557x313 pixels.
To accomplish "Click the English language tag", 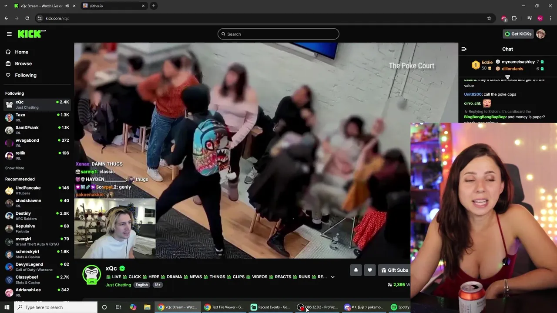I will (141, 285).
